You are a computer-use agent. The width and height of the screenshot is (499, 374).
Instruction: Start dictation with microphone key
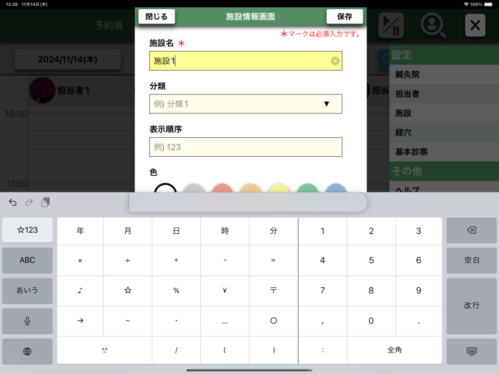(27, 321)
